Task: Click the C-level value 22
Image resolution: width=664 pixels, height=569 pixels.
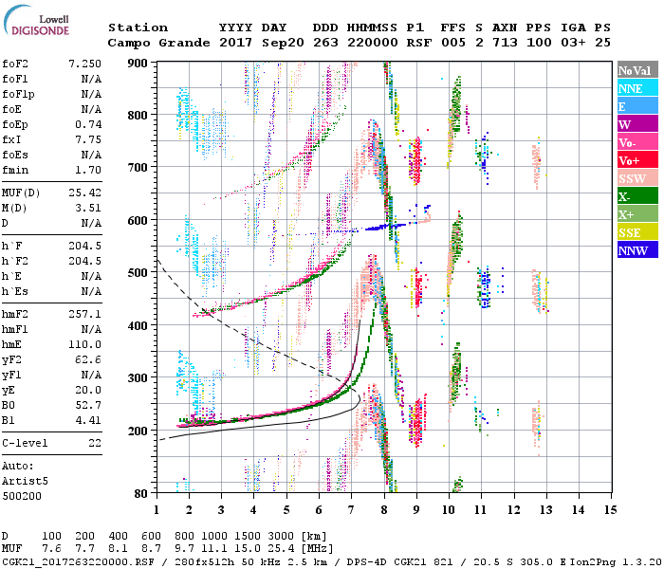Action: pyautogui.click(x=95, y=443)
